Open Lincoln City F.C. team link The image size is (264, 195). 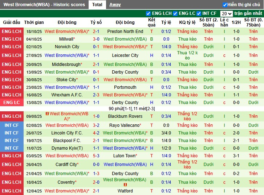[x=67, y=133]
